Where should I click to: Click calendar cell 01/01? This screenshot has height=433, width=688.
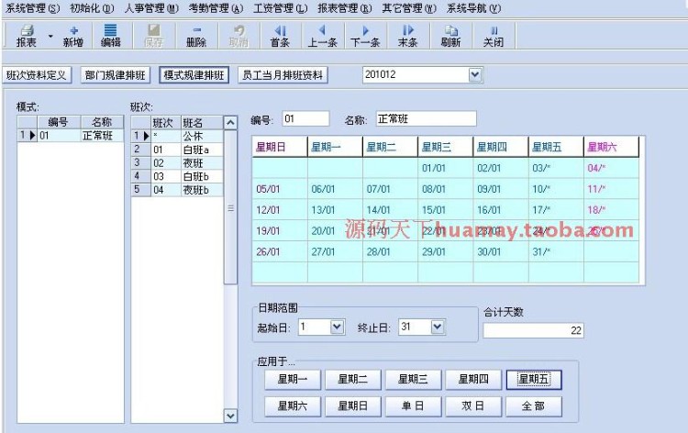point(445,168)
